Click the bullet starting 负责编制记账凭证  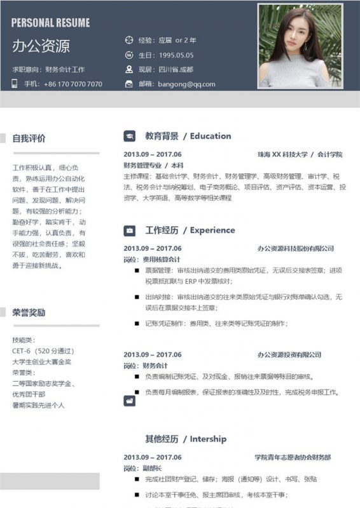coord(230,377)
